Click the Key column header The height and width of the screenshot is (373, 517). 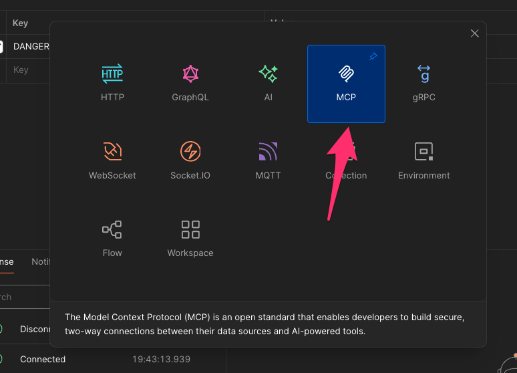pyautogui.click(x=20, y=23)
